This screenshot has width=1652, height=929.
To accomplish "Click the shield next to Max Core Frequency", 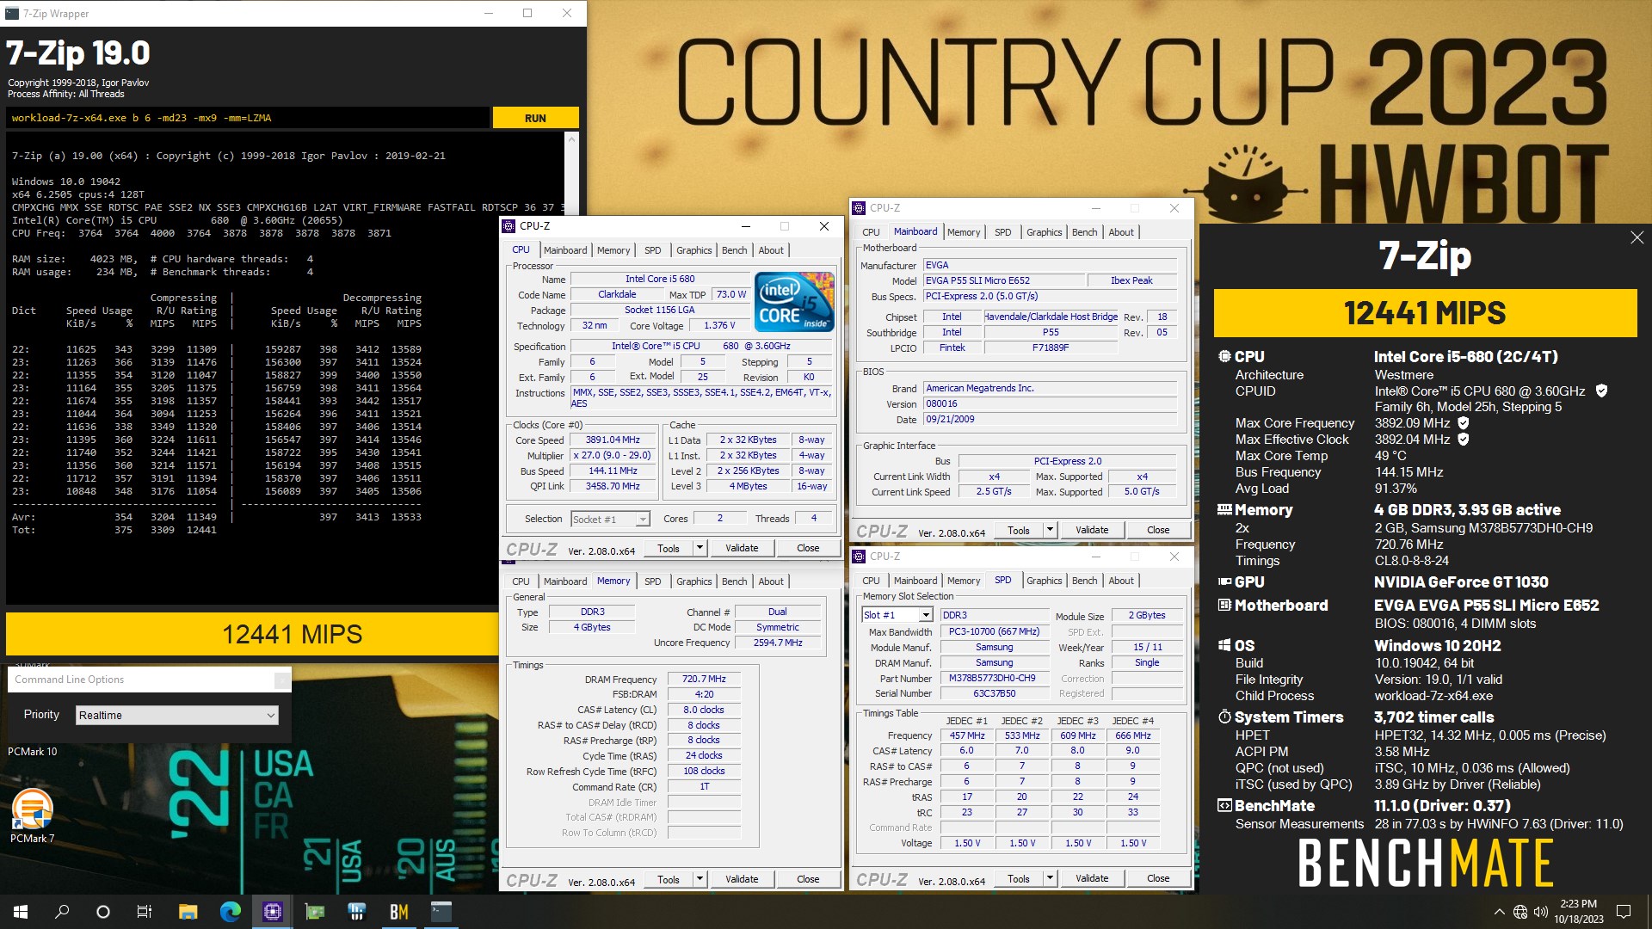I will click(1463, 422).
